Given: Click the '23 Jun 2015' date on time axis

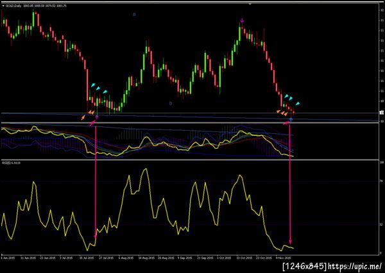Looking at the screenshot, I should 48,258.
